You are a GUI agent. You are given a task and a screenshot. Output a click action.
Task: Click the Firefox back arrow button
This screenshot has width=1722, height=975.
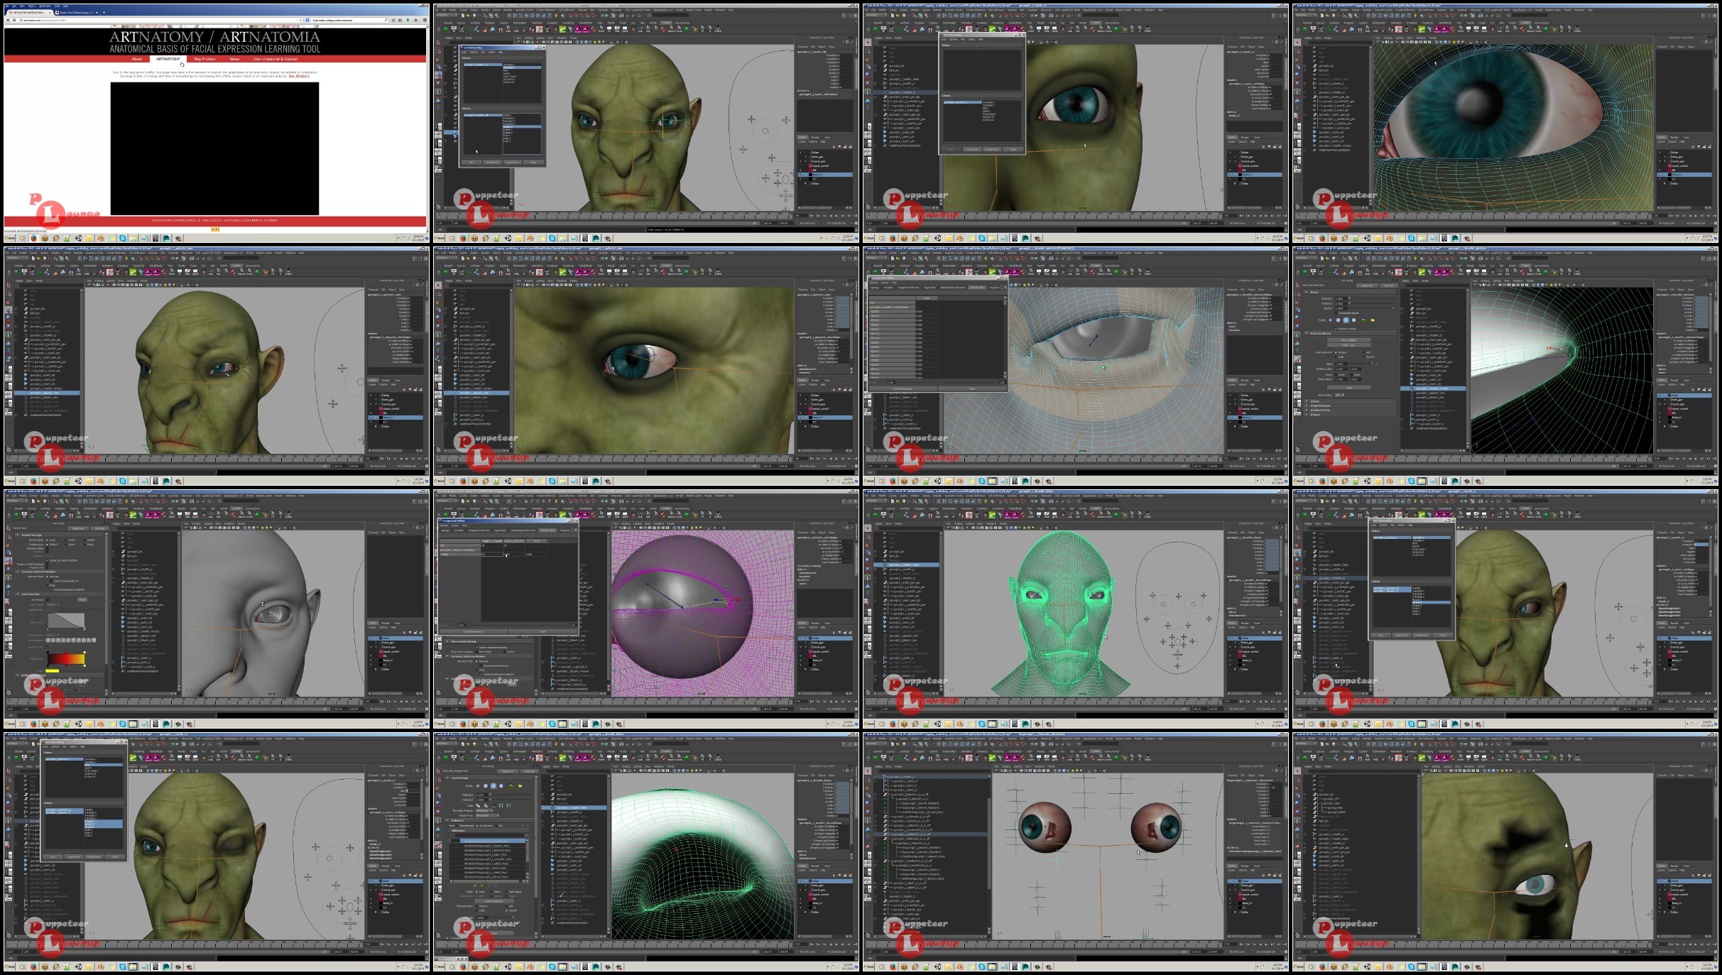coord(8,20)
